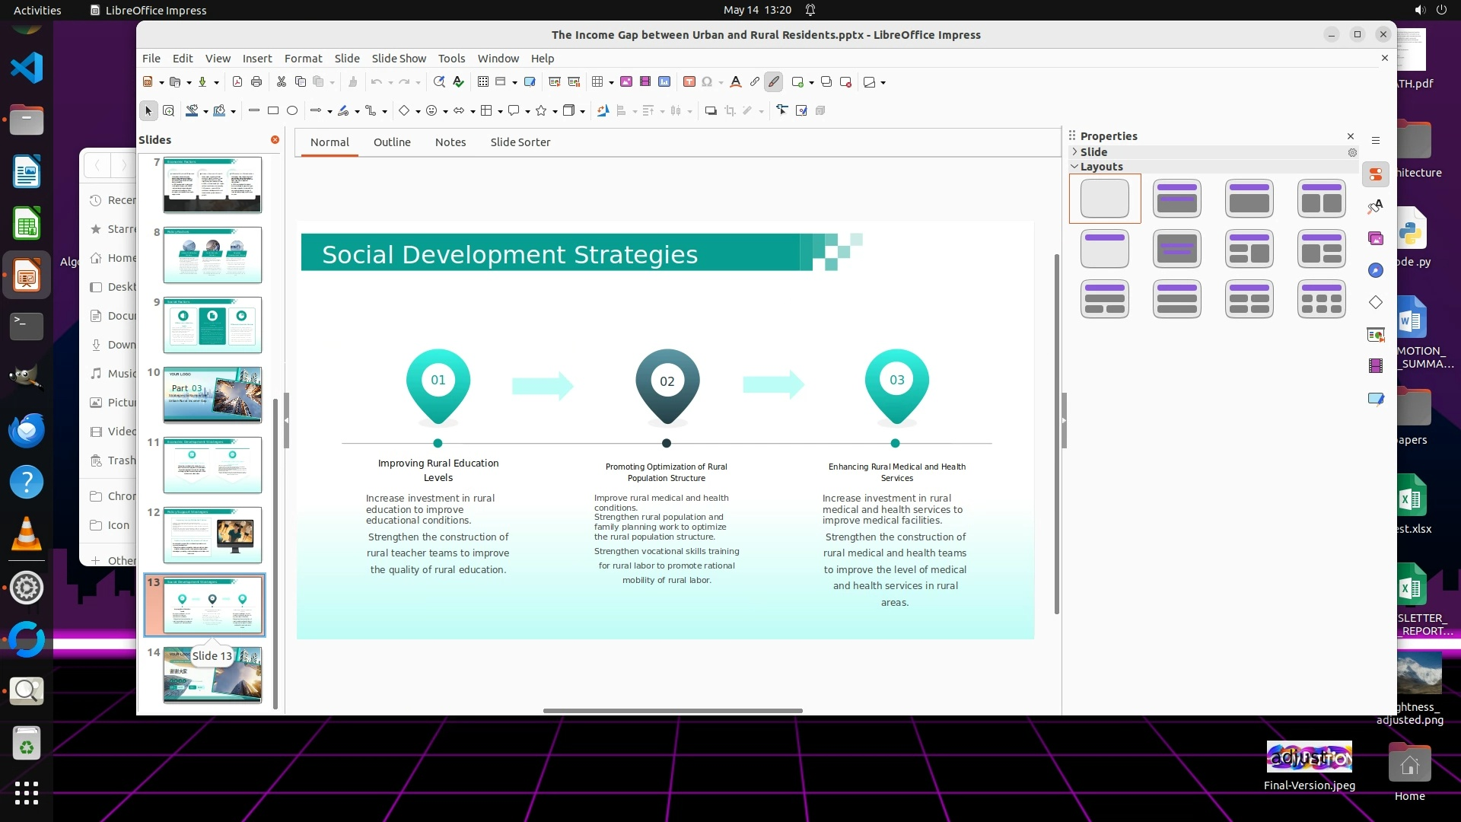Open the Insert Table dropdown arrow
The height and width of the screenshot is (822, 1461).
612,82
